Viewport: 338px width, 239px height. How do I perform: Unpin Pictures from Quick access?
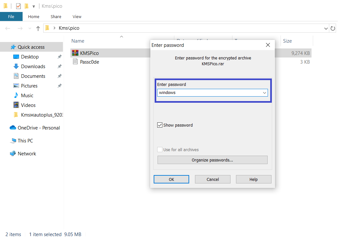tap(60, 86)
